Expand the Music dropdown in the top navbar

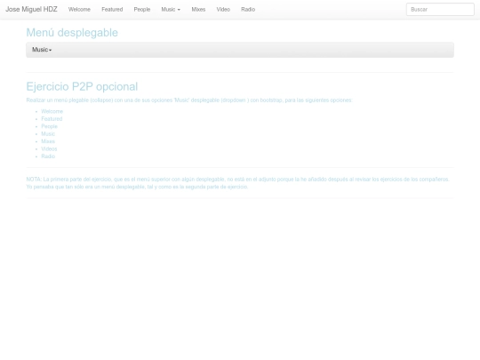(x=171, y=10)
